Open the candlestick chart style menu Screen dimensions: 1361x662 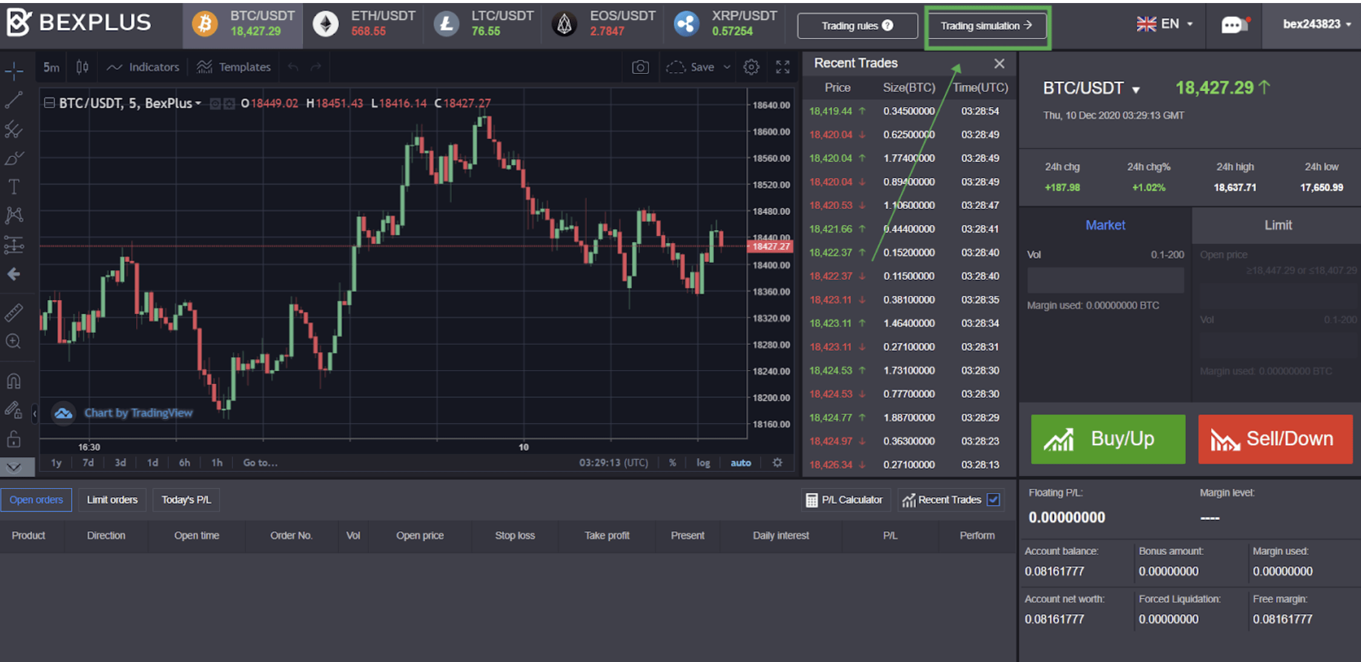click(82, 67)
